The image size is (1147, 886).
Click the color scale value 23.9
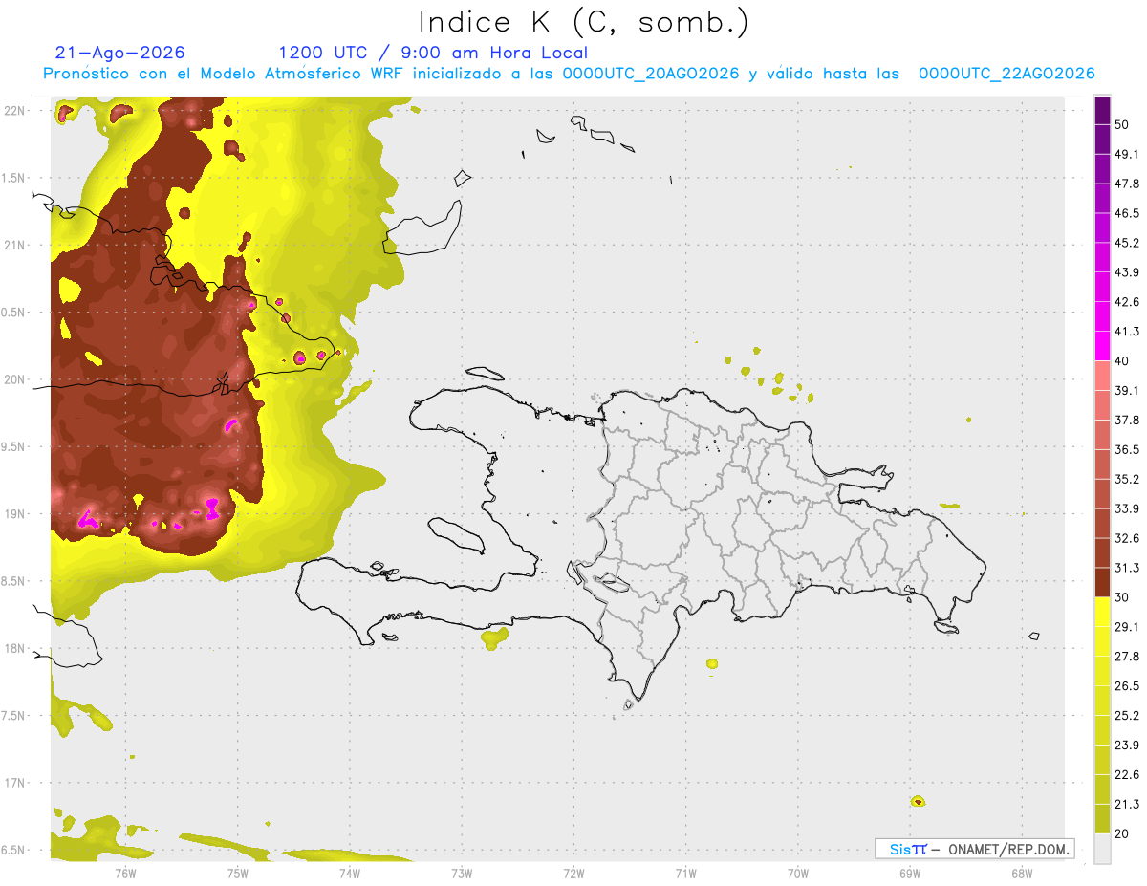click(1127, 746)
